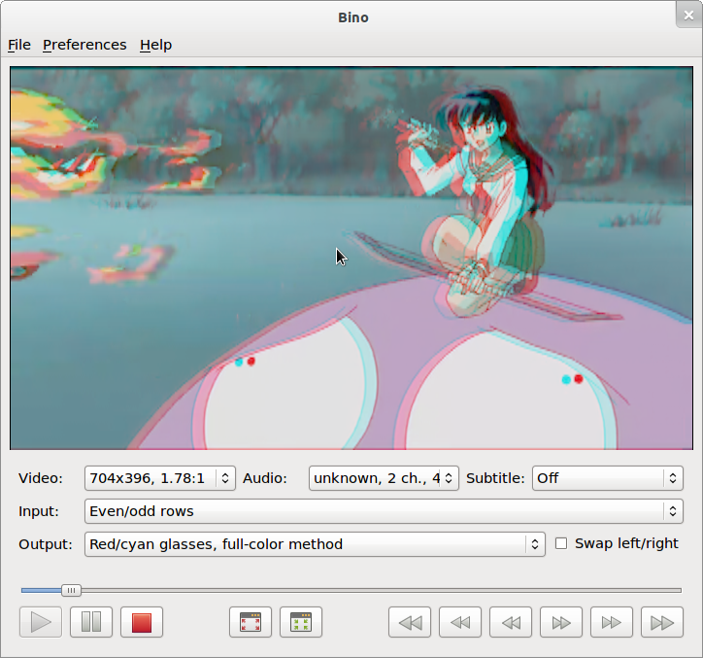Enable the Swap left/right checkbox

561,543
